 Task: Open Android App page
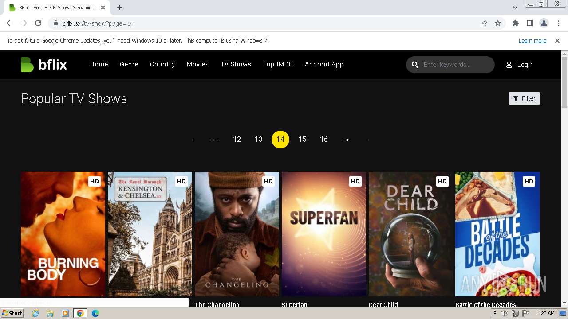pyautogui.click(x=324, y=64)
